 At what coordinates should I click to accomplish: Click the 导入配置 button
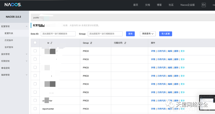click(165, 34)
